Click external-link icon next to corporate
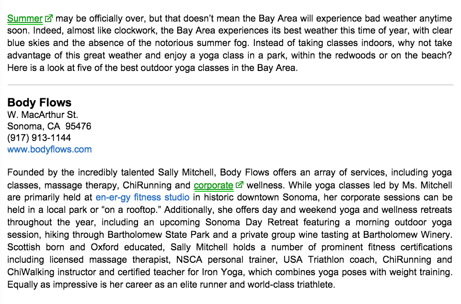The width and height of the screenshot is (461, 304). pyautogui.click(x=240, y=185)
